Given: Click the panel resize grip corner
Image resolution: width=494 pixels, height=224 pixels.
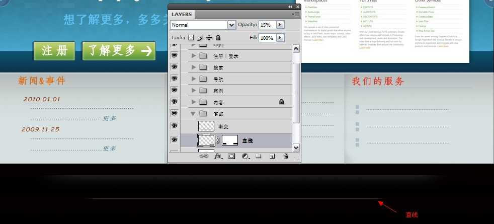Looking at the screenshot, I should [297, 157].
